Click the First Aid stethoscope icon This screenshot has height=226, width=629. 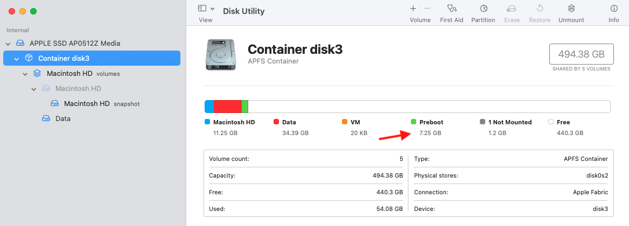pyautogui.click(x=451, y=9)
